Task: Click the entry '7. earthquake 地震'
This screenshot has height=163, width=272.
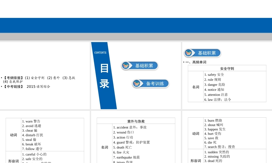Action: click(126, 158)
